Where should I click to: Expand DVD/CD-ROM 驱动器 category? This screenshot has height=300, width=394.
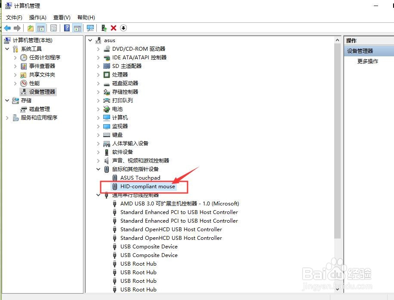coord(98,49)
